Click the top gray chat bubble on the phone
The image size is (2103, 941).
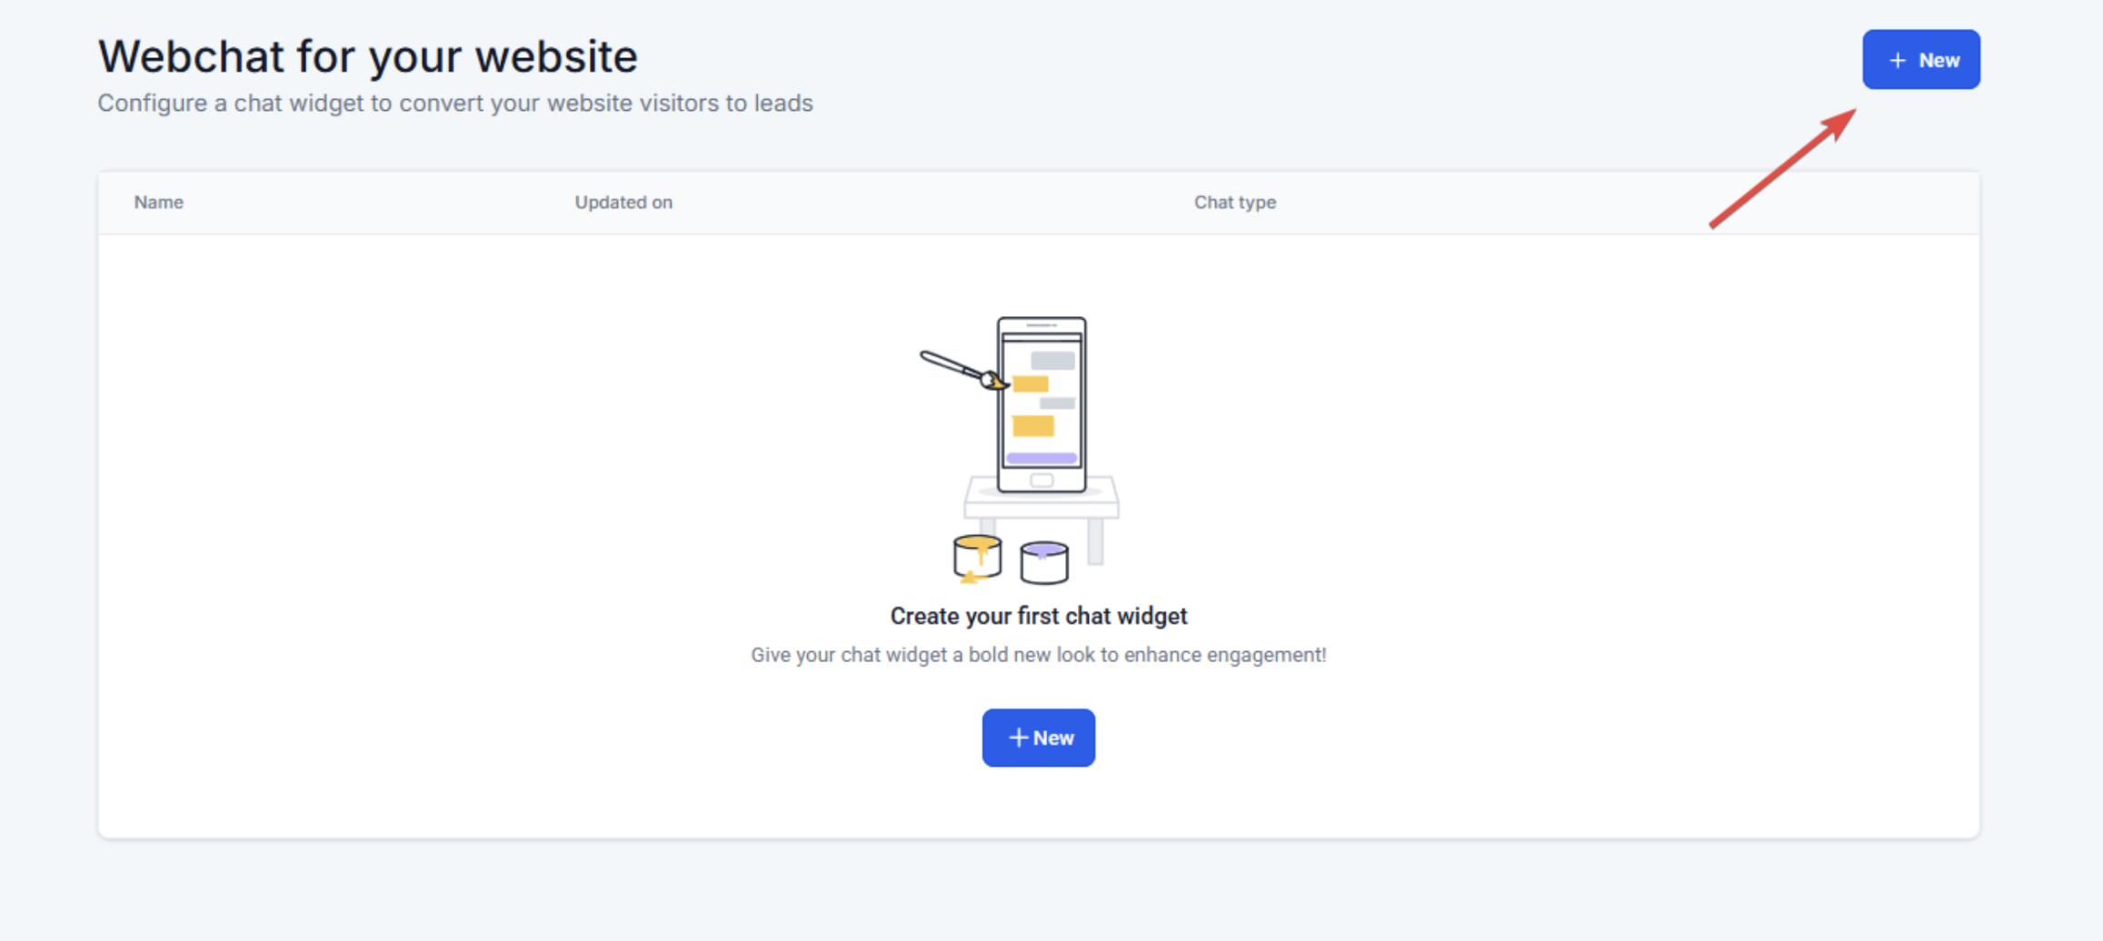pyautogui.click(x=1052, y=361)
